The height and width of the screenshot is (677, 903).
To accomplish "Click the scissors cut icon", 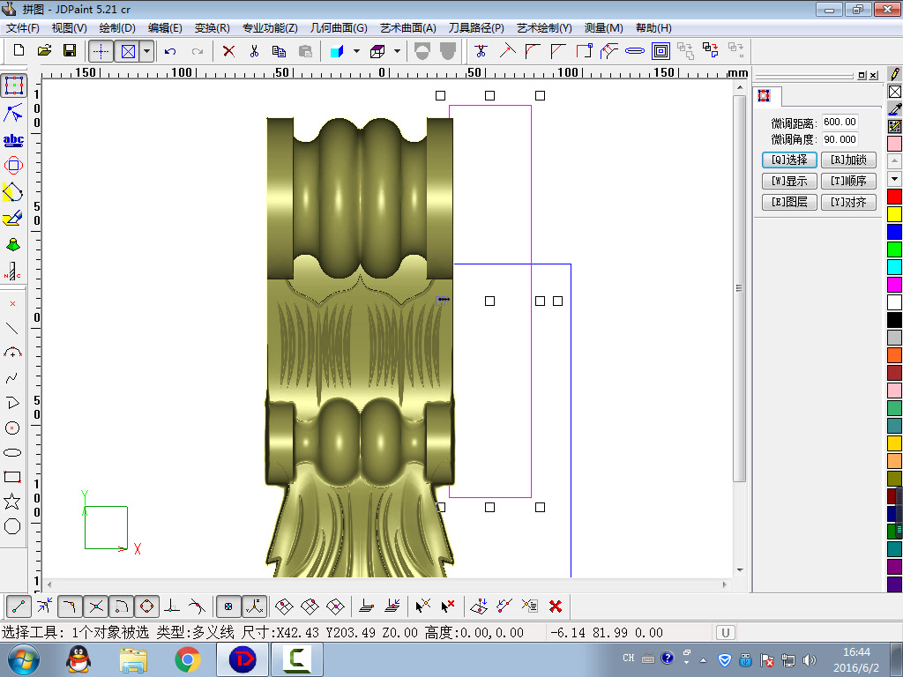I will point(254,51).
